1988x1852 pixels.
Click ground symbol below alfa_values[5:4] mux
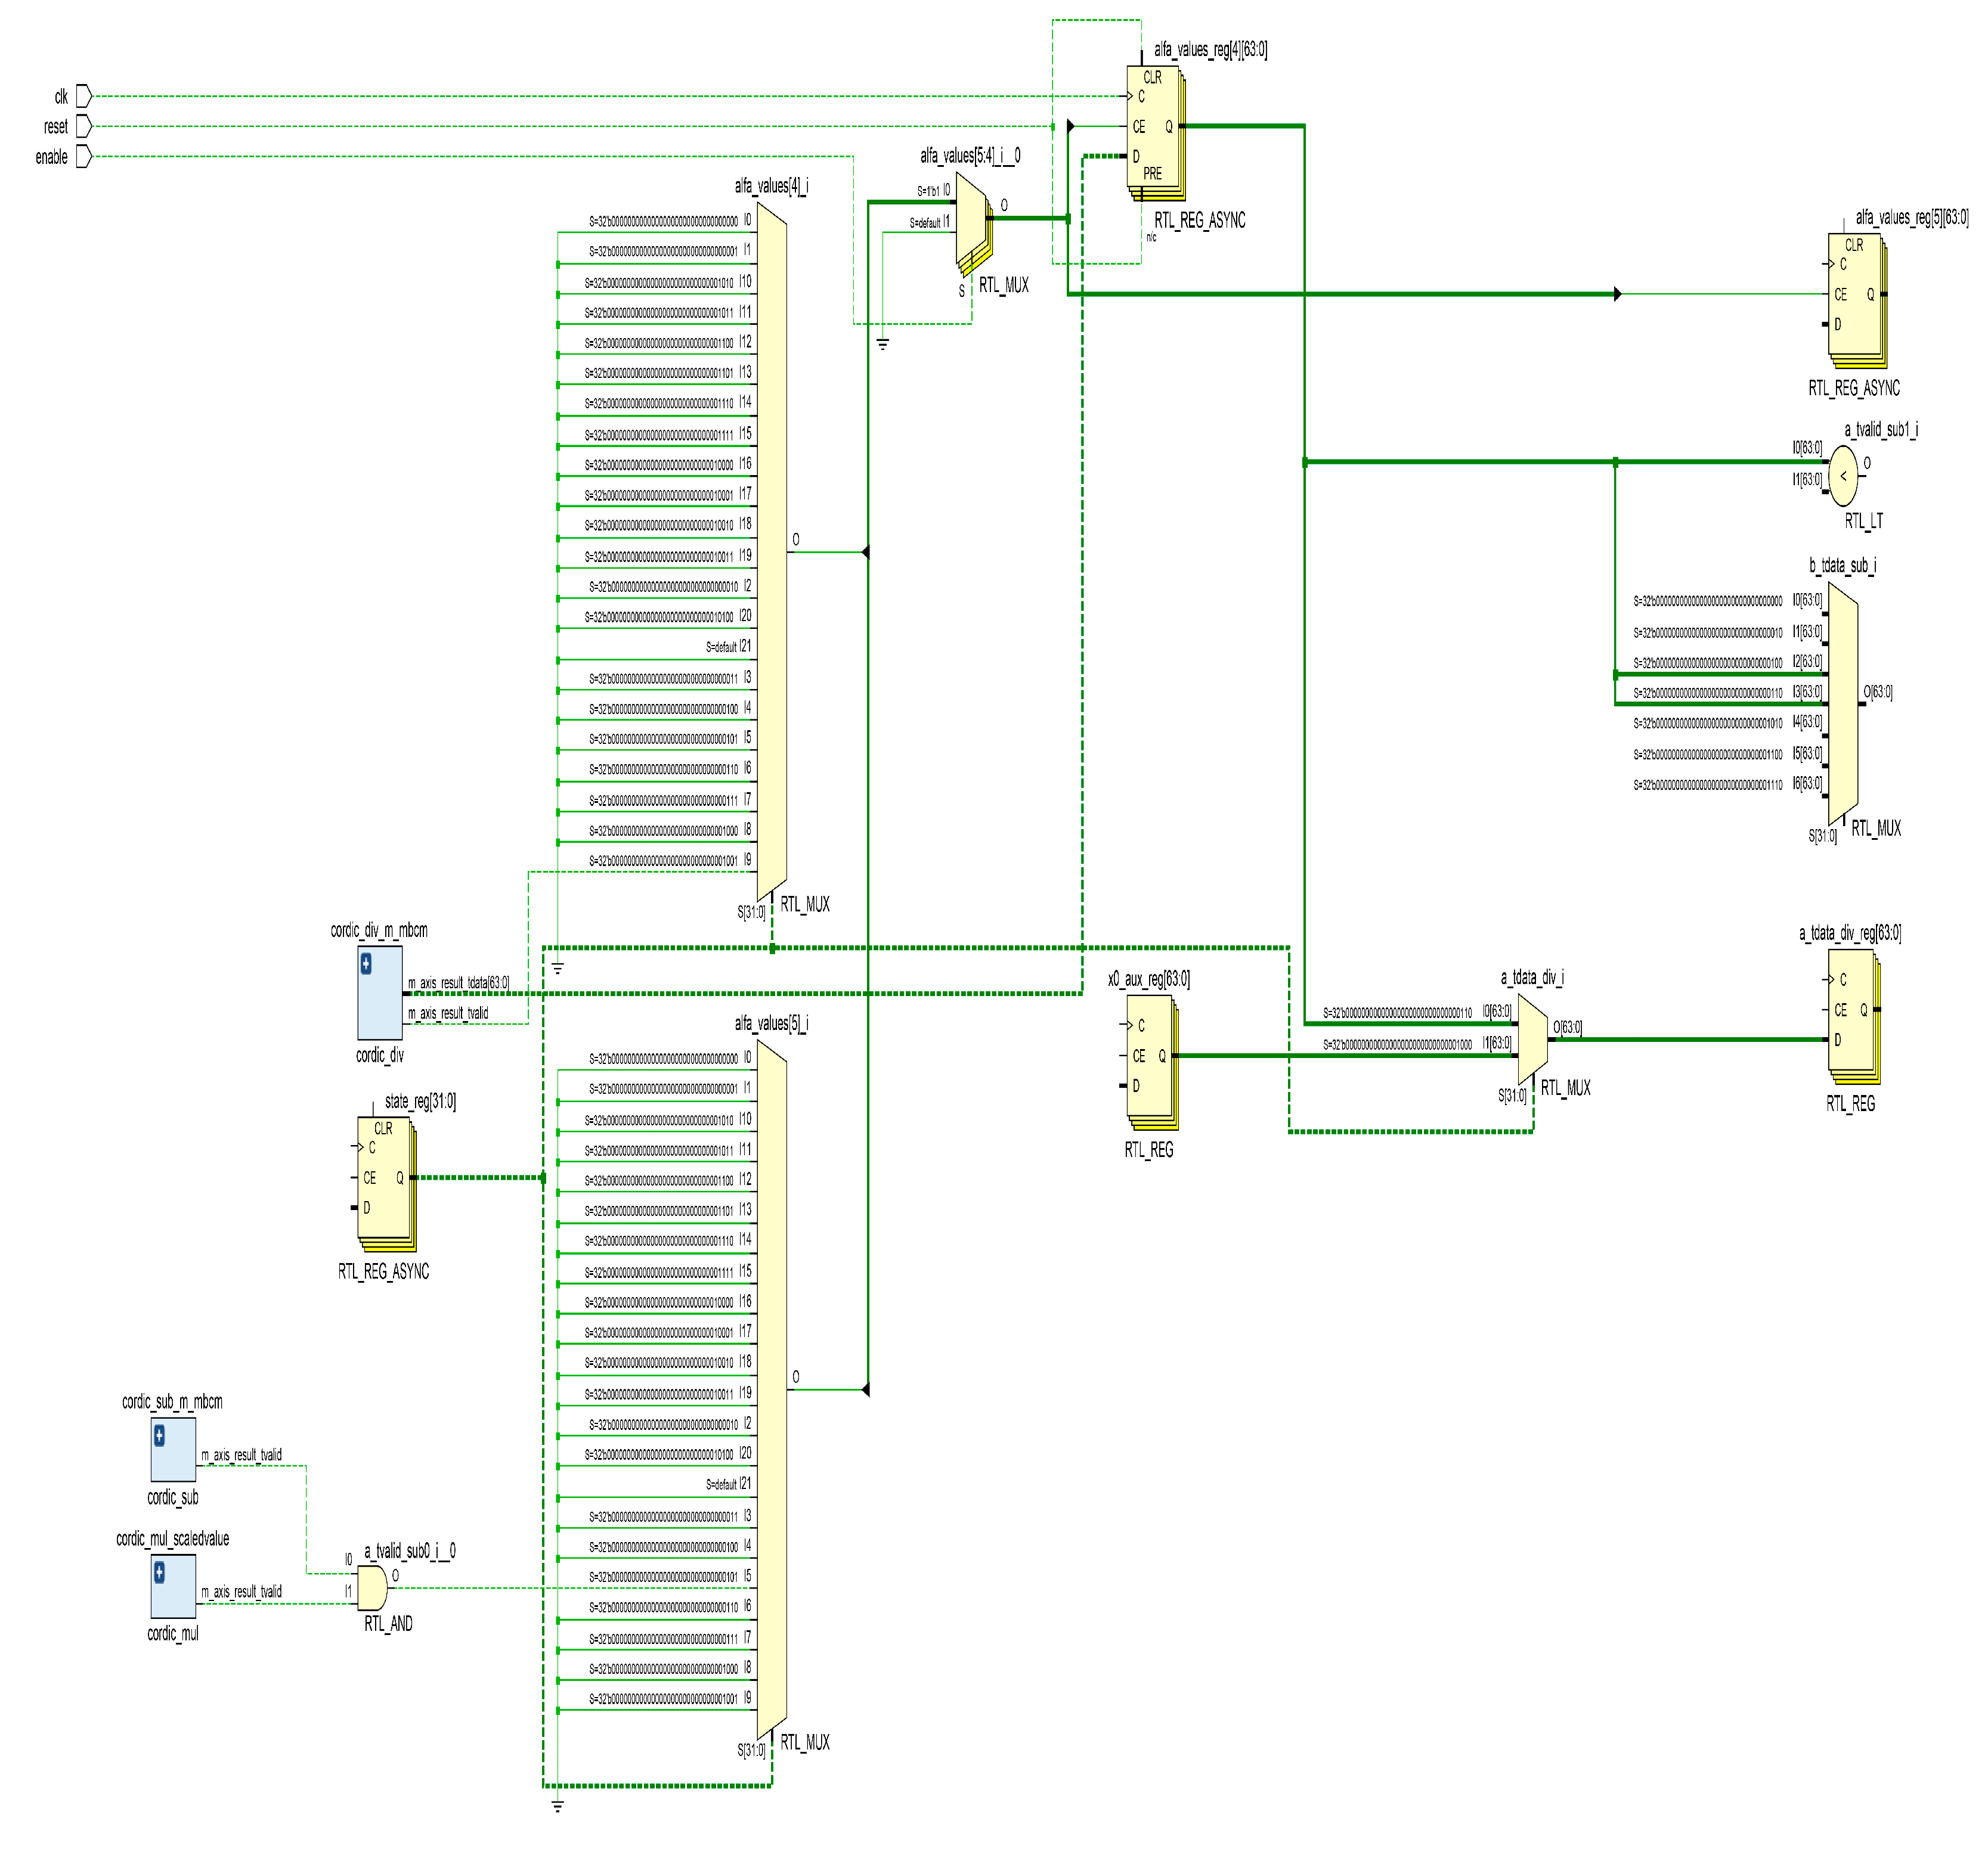coord(883,344)
